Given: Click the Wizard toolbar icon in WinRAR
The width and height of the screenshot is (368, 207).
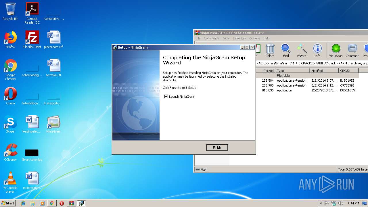Looking at the screenshot, I should 302,51.
